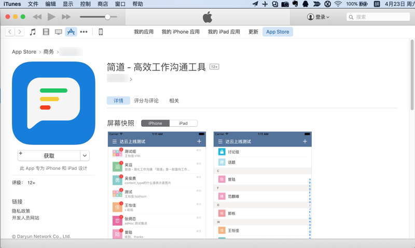Open the Music library icon
415x248 pixels.
33,32
